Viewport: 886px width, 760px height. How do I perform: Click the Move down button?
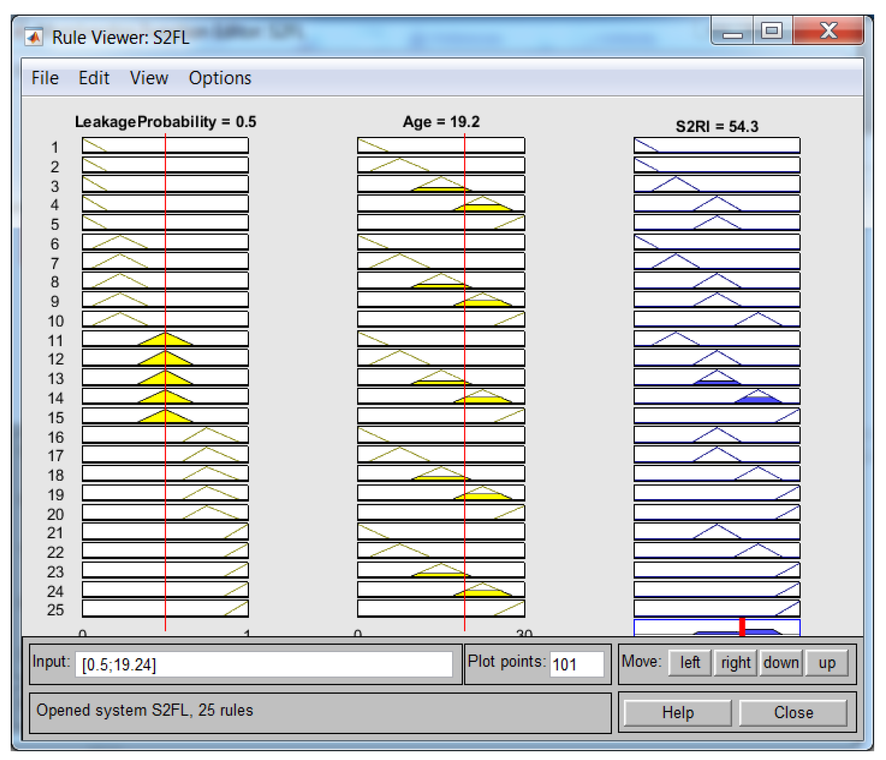click(x=781, y=662)
